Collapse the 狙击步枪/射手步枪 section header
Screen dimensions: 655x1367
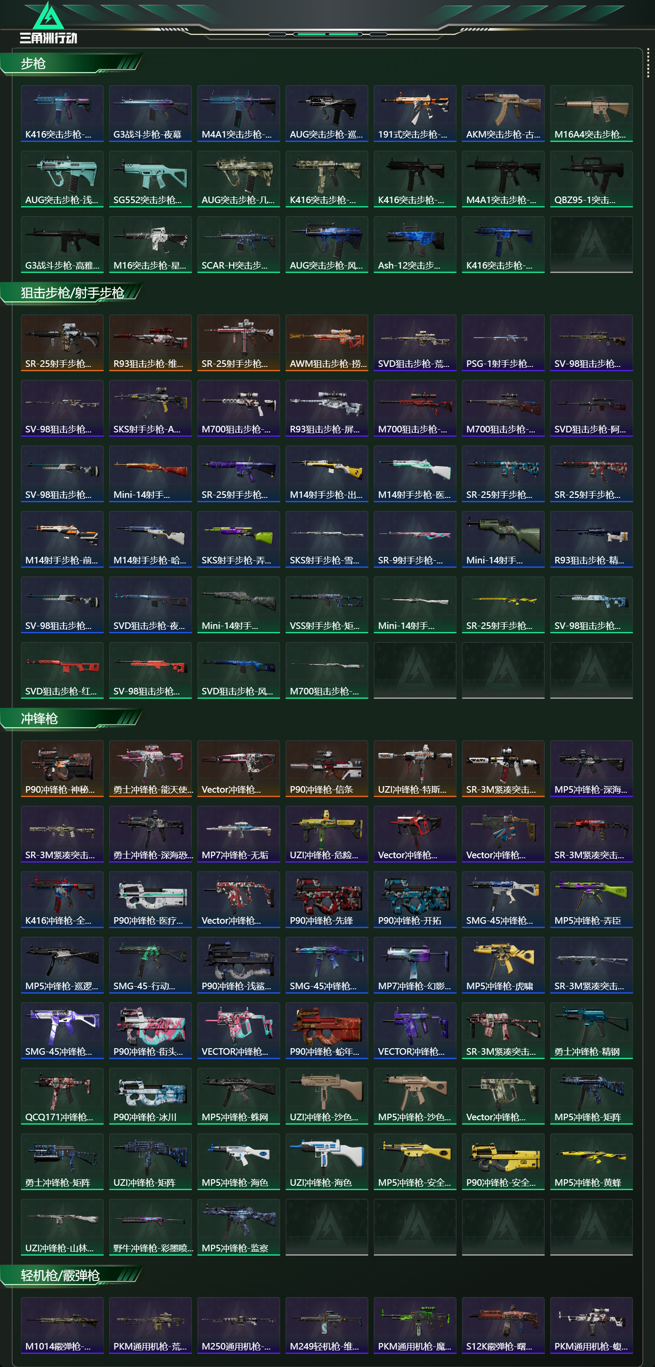tap(72, 293)
